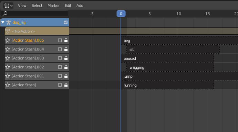This screenshot has width=238, height=132.
Task: Select the <No Action> row
Action: [x=37, y=31]
